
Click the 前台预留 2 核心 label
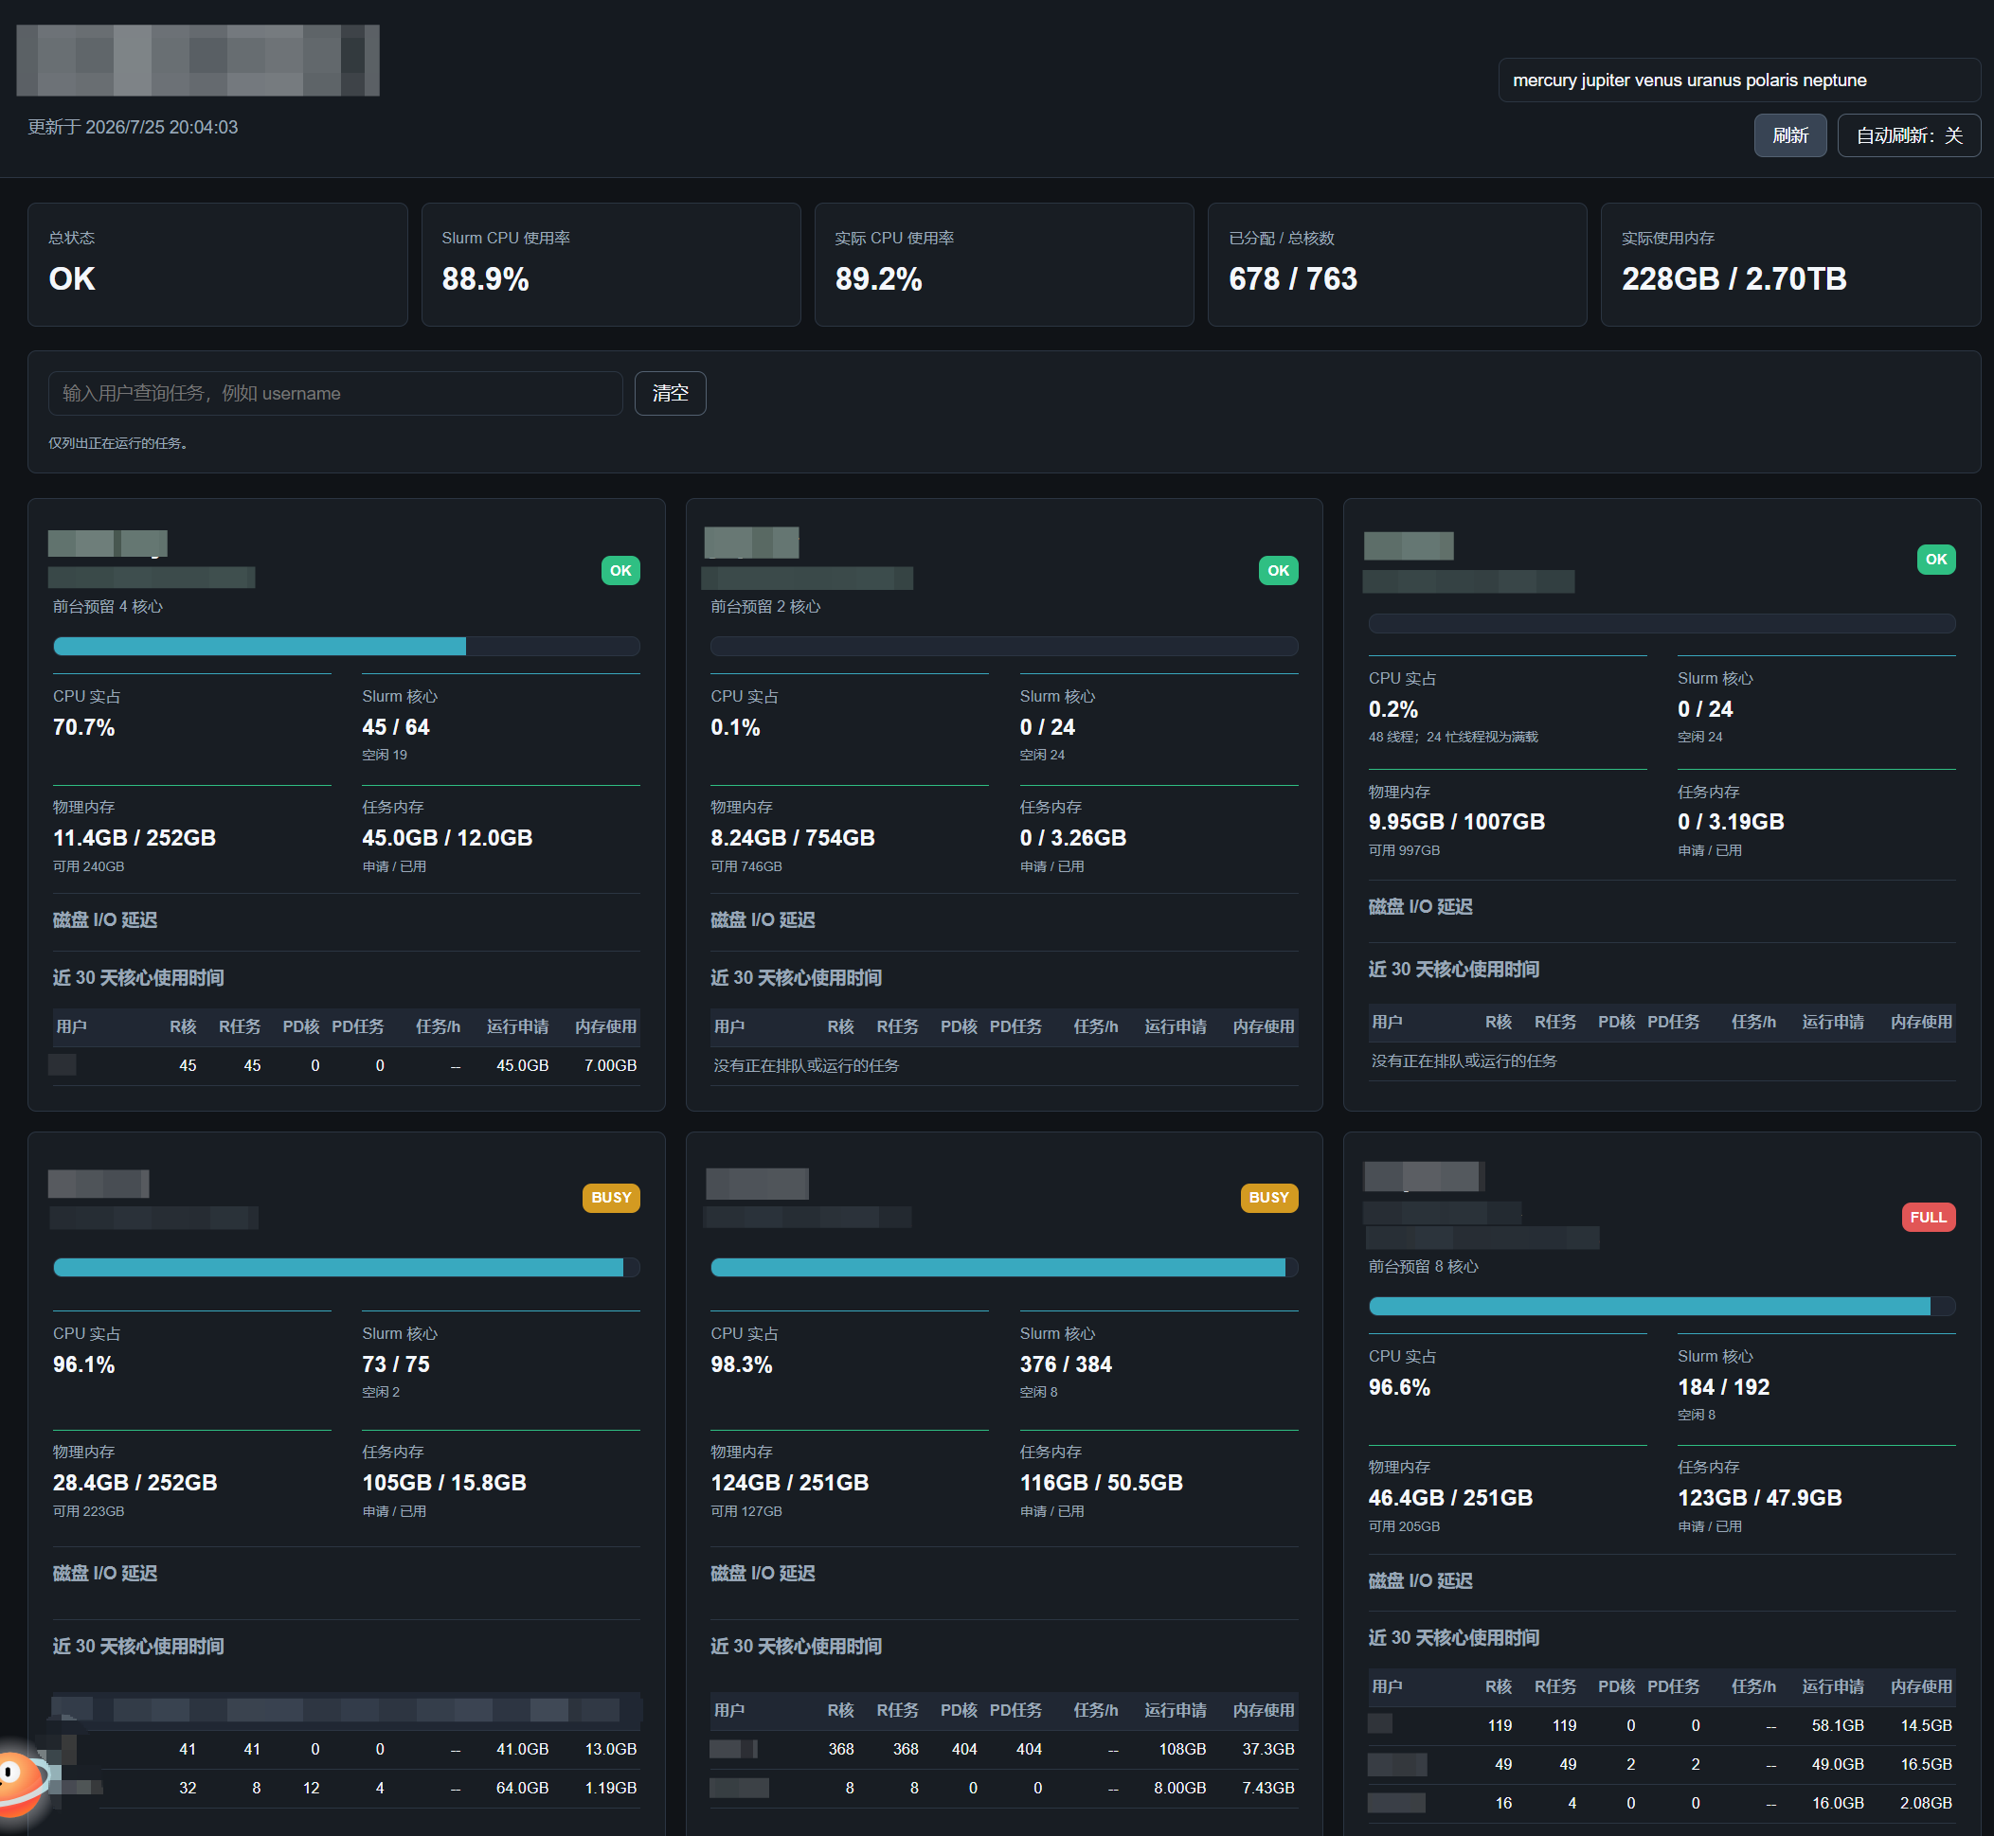click(765, 606)
